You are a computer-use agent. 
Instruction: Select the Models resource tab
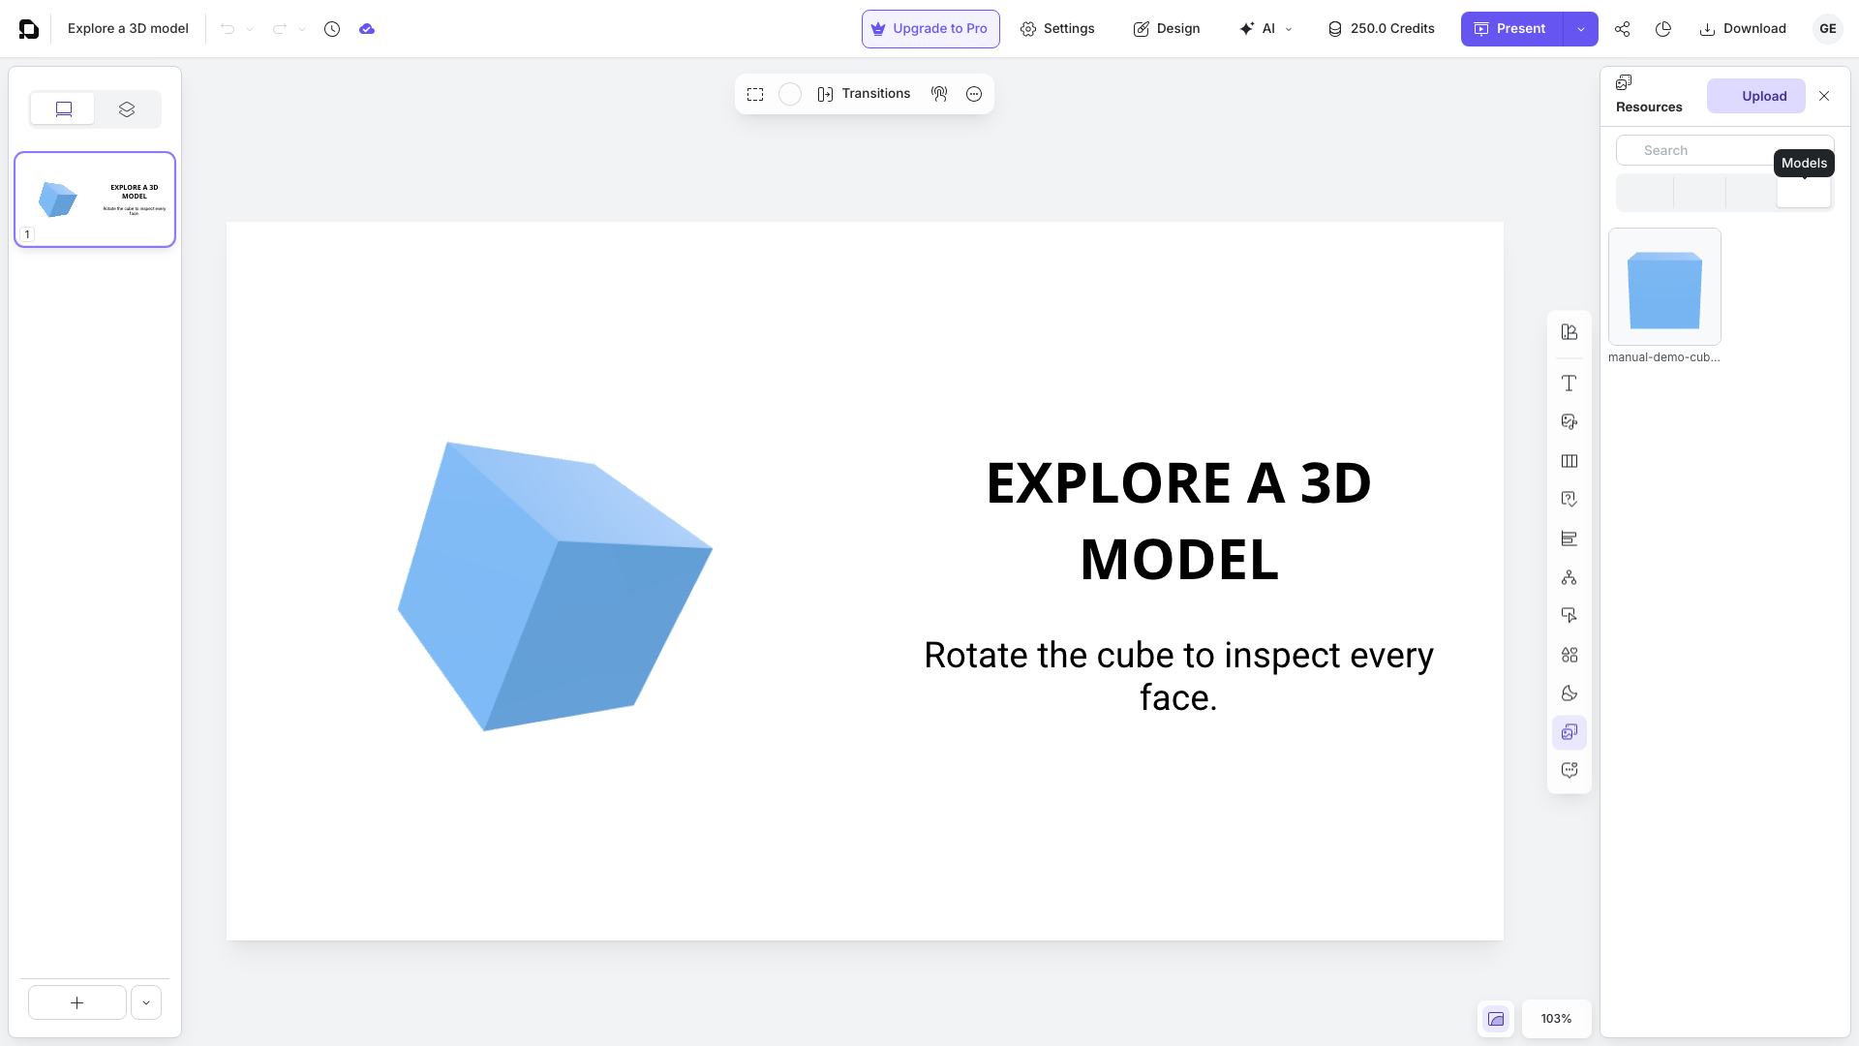pyautogui.click(x=1803, y=192)
